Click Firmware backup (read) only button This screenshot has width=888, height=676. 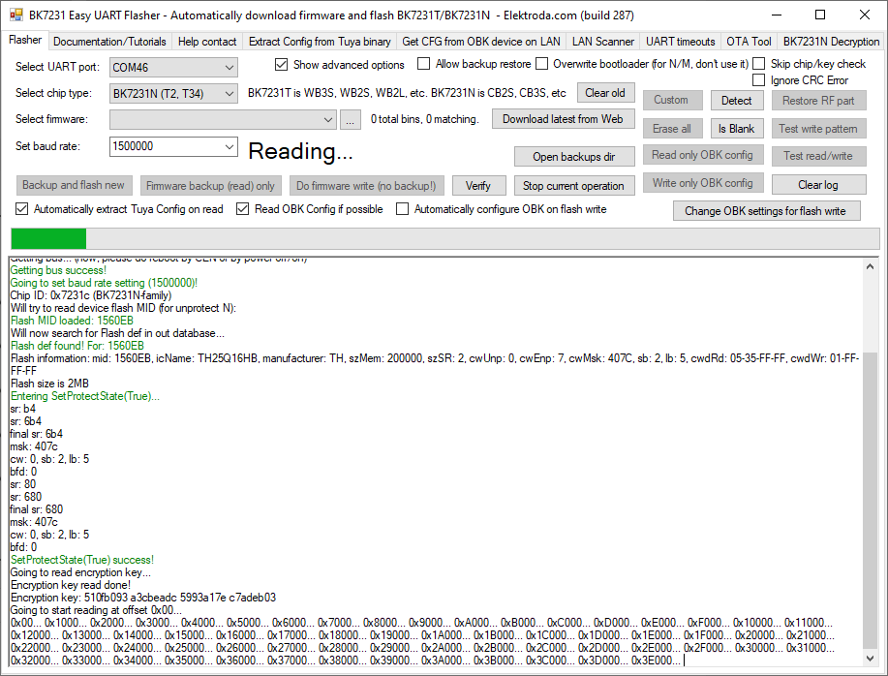coord(211,186)
